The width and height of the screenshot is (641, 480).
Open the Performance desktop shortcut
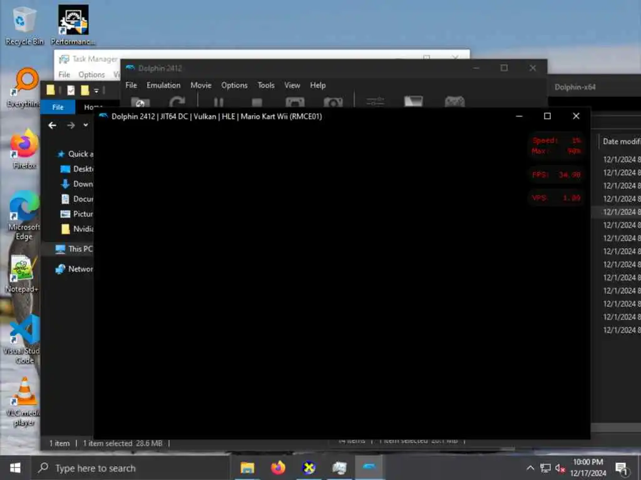[73, 25]
